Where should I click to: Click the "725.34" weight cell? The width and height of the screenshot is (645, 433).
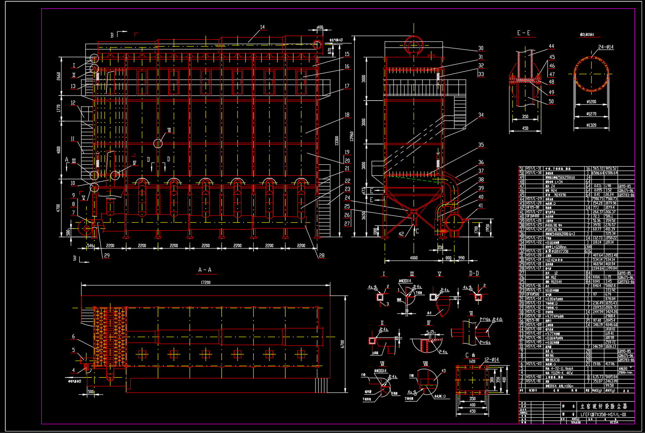[x=611, y=234]
